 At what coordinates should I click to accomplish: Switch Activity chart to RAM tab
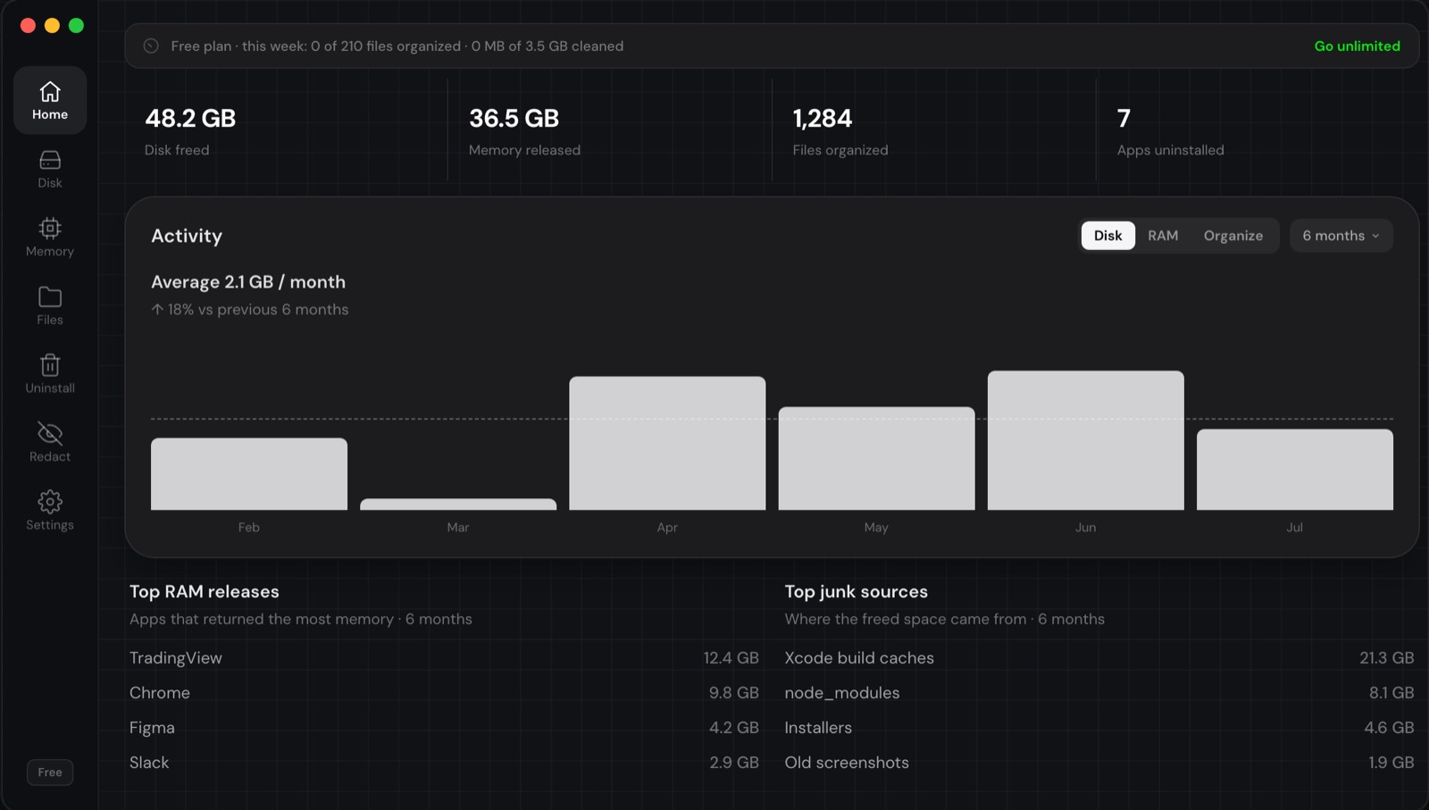(x=1163, y=236)
